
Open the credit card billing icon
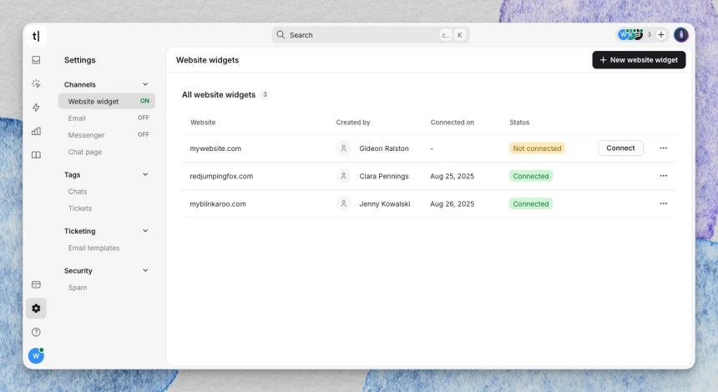(x=36, y=284)
